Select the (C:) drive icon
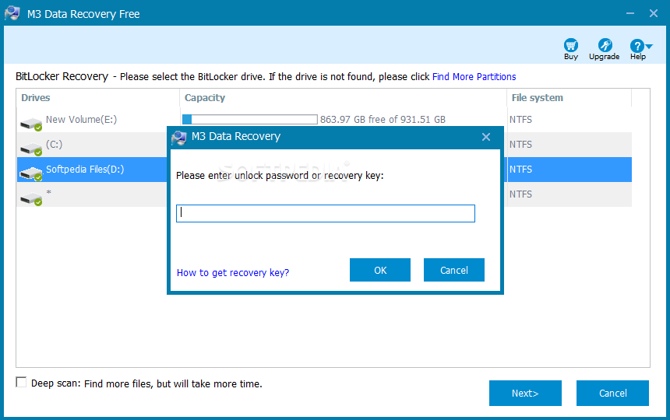Image resolution: width=670 pixels, height=420 pixels. pos(31,149)
